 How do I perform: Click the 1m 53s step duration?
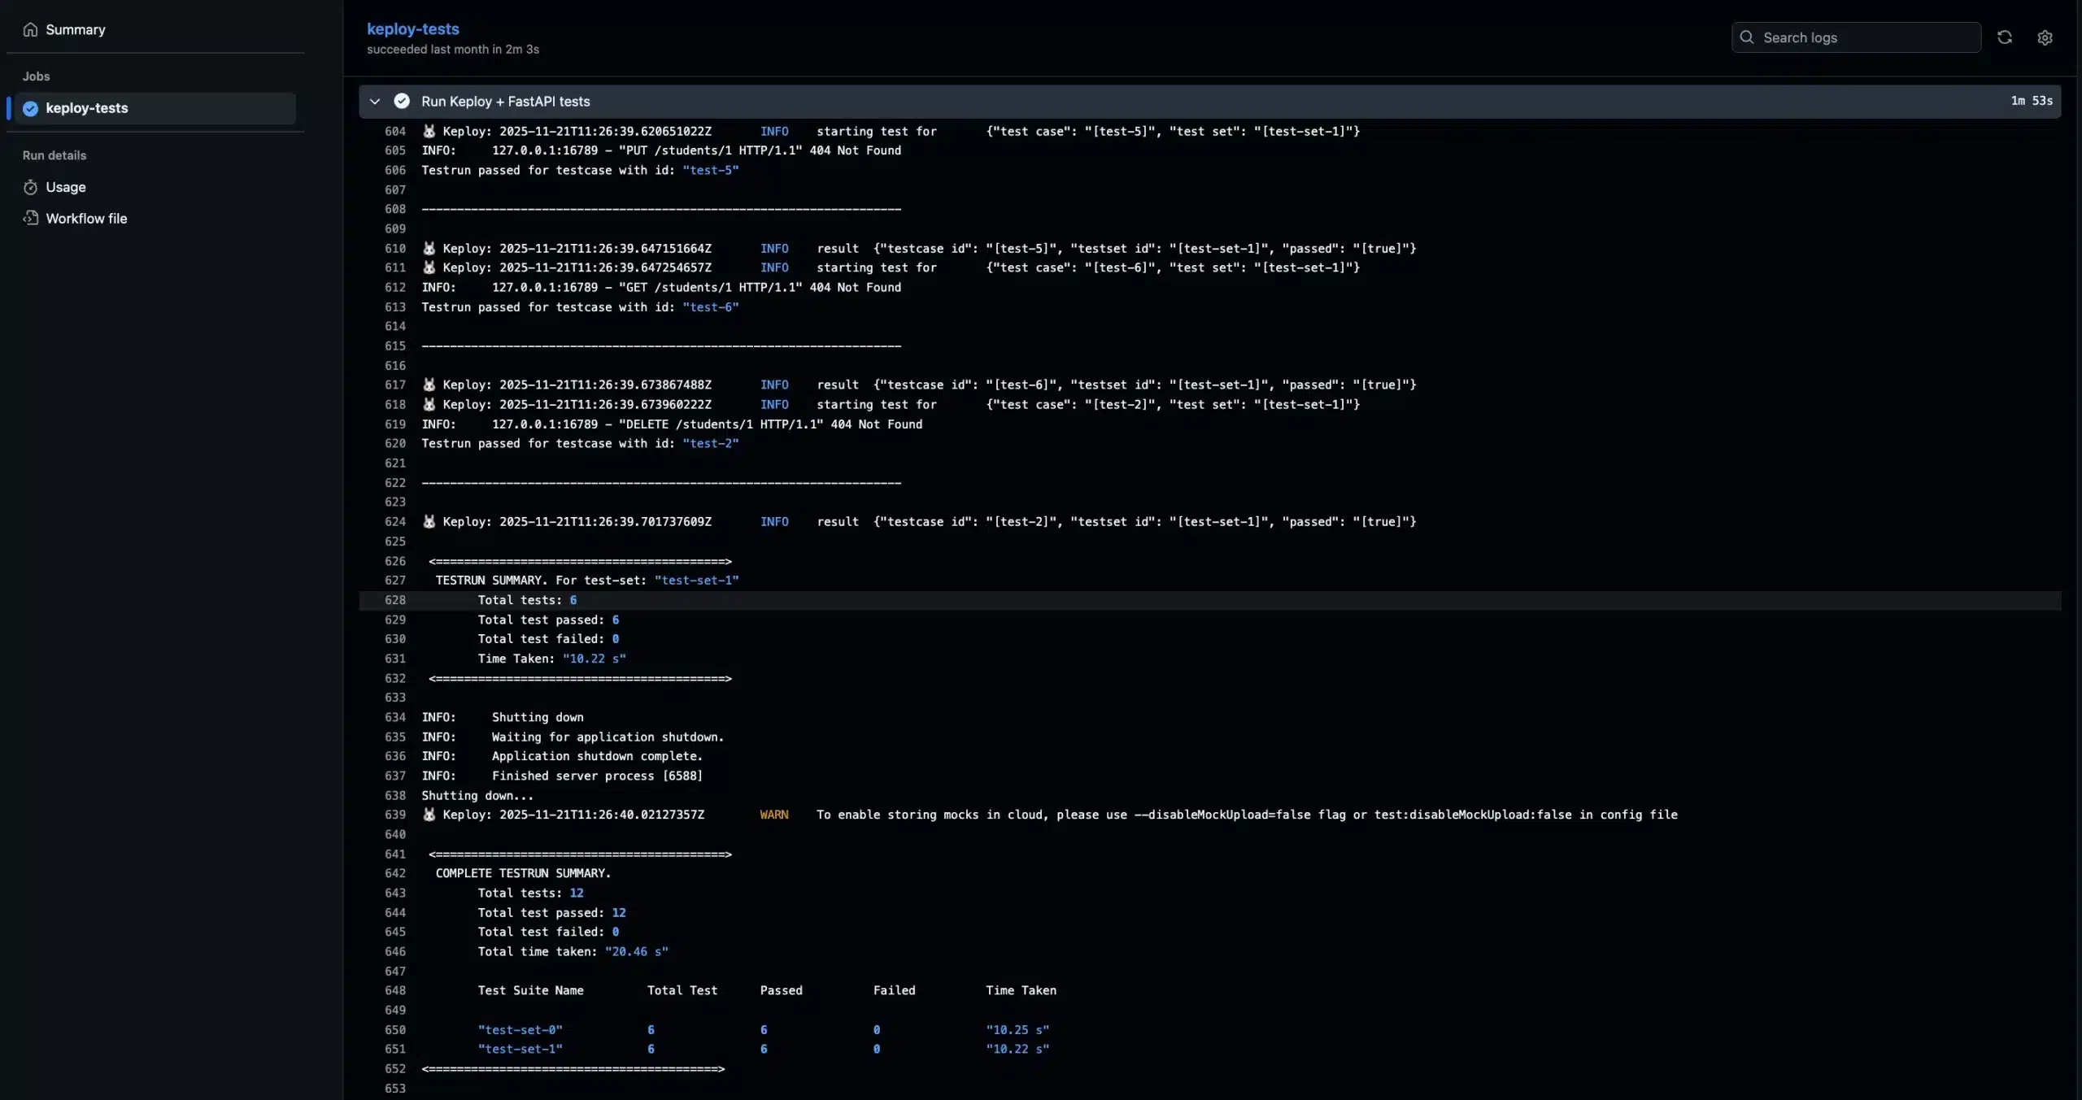pos(2031,101)
